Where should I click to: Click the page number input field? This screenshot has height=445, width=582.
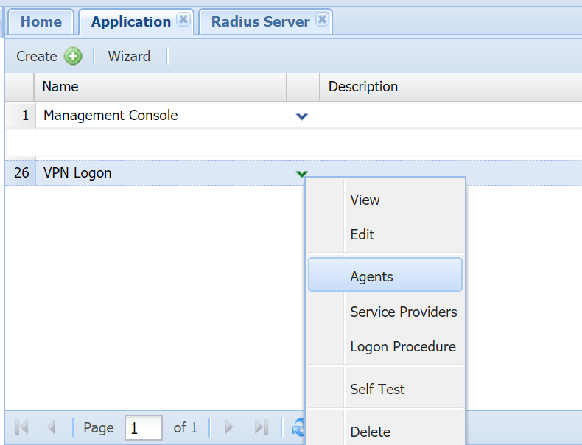coord(143,427)
